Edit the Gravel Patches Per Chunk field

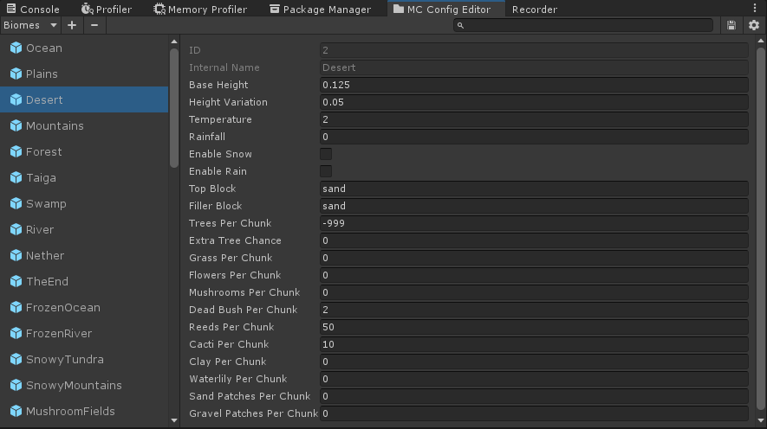534,413
